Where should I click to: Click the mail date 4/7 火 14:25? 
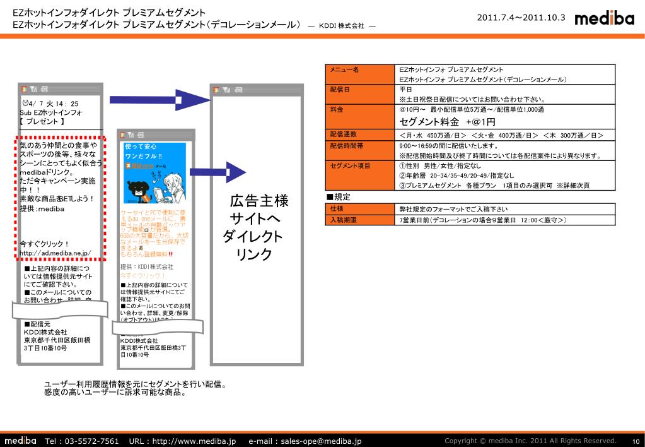(x=54, y=104)
